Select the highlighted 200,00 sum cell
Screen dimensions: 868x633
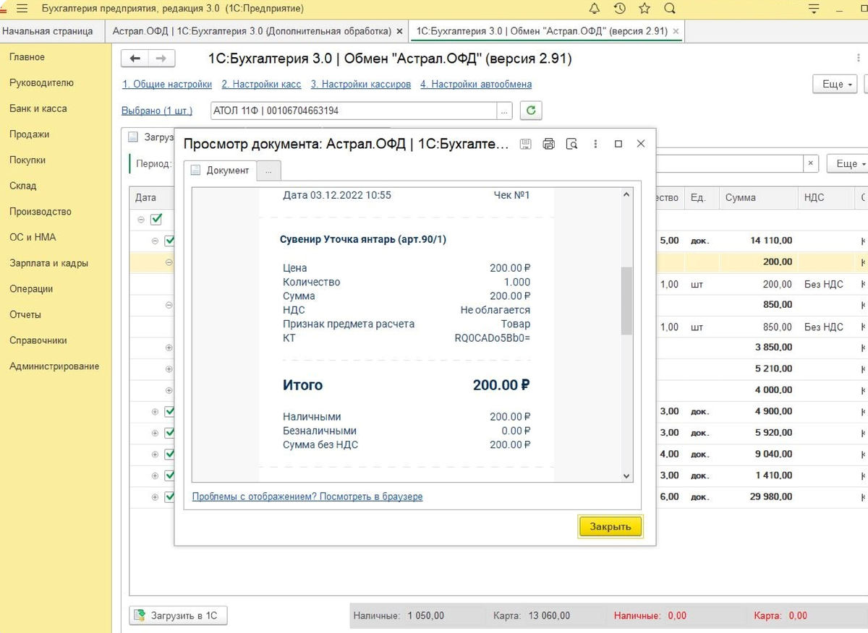tap(758, 262)
